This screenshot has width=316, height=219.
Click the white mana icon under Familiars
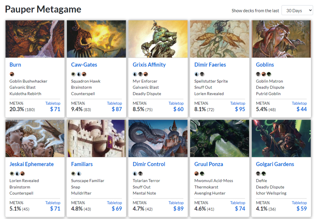(73, 174)
